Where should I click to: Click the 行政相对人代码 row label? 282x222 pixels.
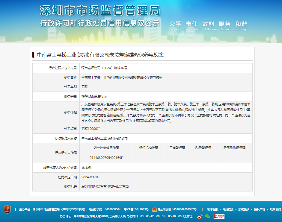tap(66, 153)
